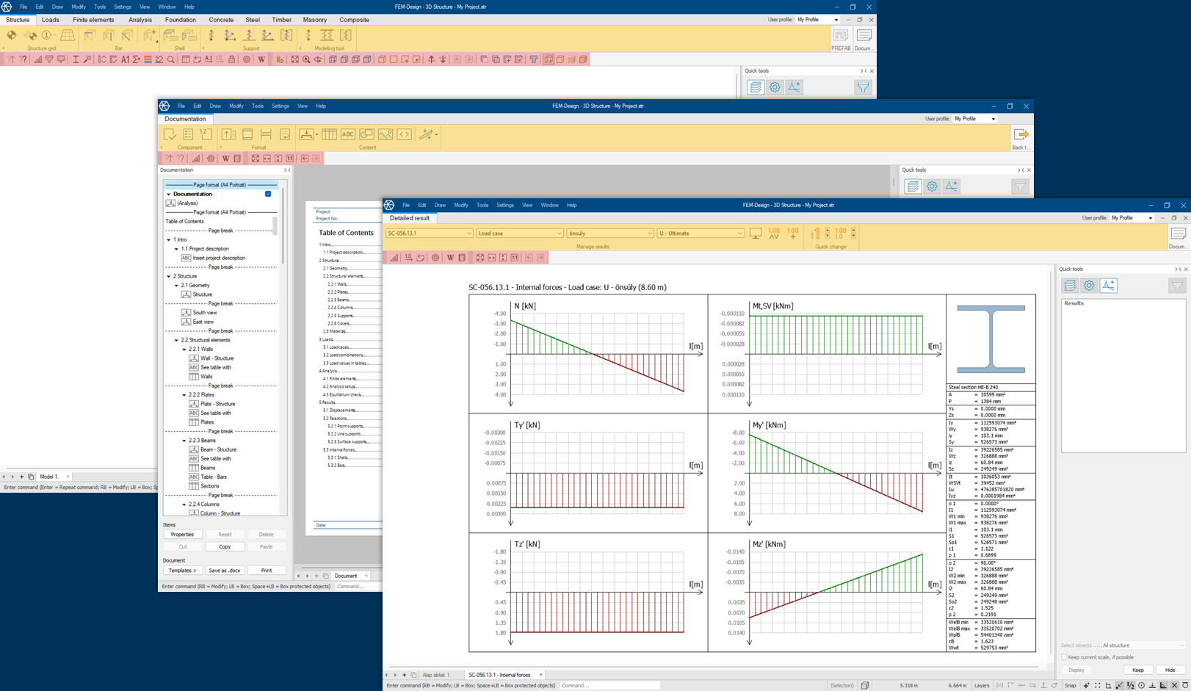
Task: Click the magnifier Find tool in the Structure window
Action: click(x=171, y=59)
